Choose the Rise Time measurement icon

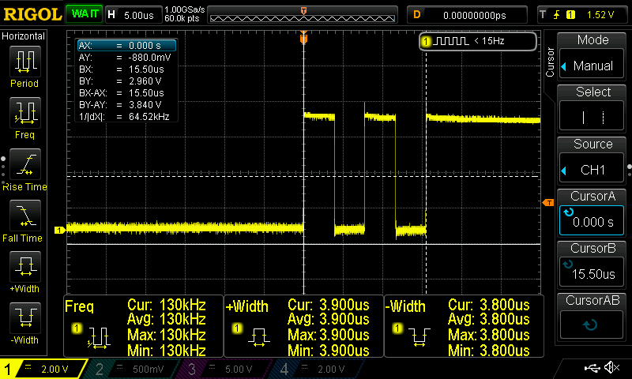pyautogui.click(x=26, y=164)
